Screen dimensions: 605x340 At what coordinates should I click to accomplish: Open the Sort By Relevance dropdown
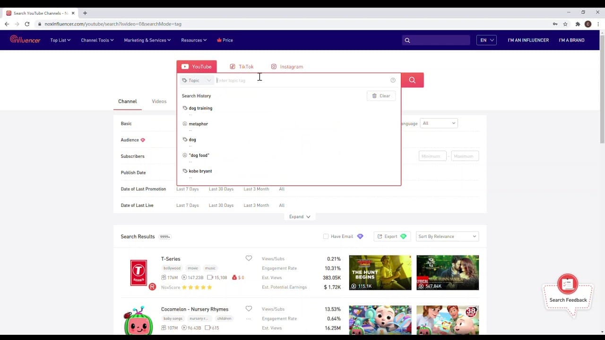point(447,236)
